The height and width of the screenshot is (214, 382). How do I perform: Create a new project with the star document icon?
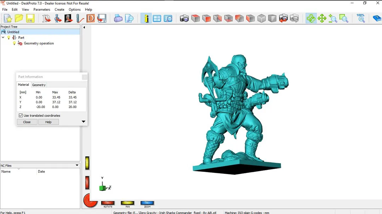click(x=8, y=18)
